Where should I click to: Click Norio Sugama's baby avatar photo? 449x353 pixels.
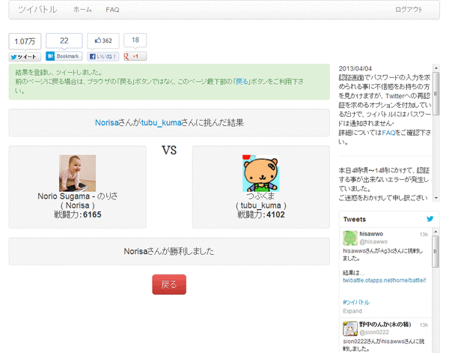coord(77,173)
